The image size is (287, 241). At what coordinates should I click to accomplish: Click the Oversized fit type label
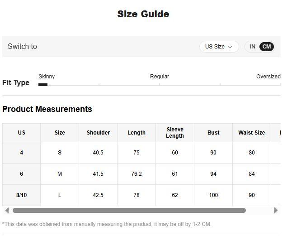268,77
